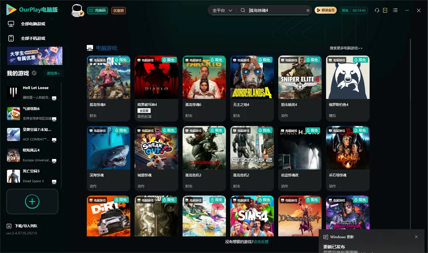Open the 大学生专属优惠 banner
The height and width of the screenshot is (253, 428).
35,56
